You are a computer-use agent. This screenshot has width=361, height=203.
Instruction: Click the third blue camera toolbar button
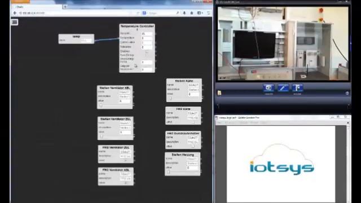297,88
